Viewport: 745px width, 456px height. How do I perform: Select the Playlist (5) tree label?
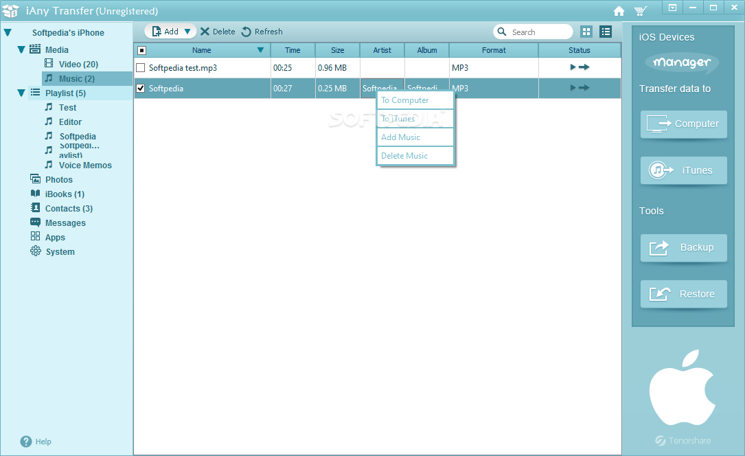click(65, 93)
